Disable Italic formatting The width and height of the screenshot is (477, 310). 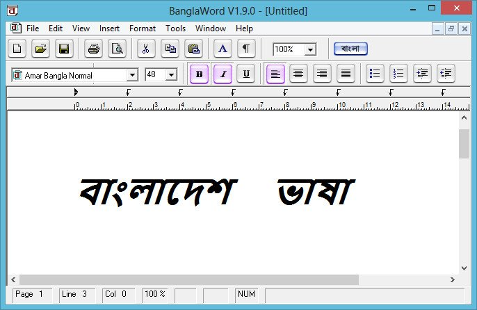click(223, 74)
